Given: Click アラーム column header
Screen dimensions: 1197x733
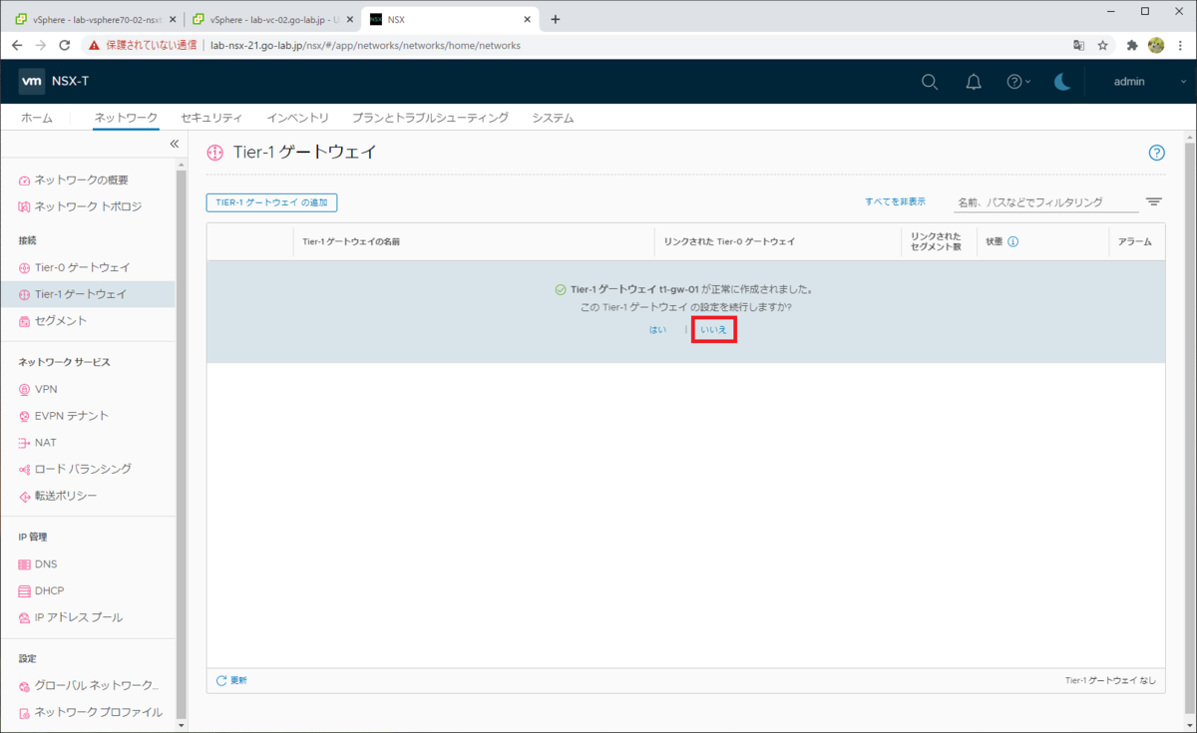Looking at the screenshot, I should click(x=1135, y=241).
